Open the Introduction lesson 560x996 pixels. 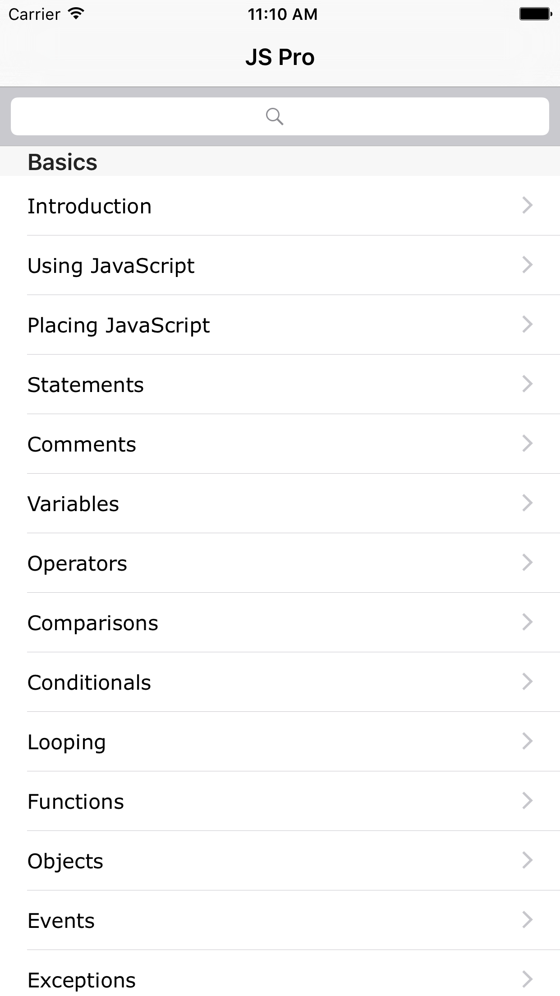[89, 206]
